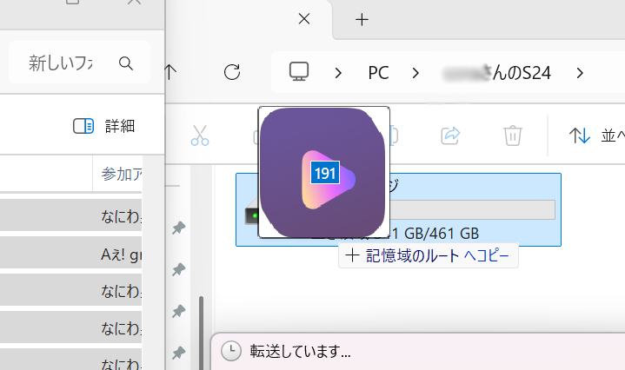Toggle the 詳細 details pane

pyautogui.click(x=104, y=126)
